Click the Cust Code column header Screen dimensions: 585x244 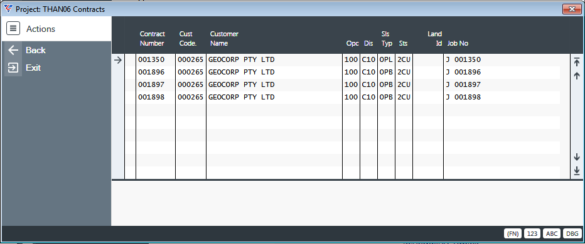[x=188, y=39]
